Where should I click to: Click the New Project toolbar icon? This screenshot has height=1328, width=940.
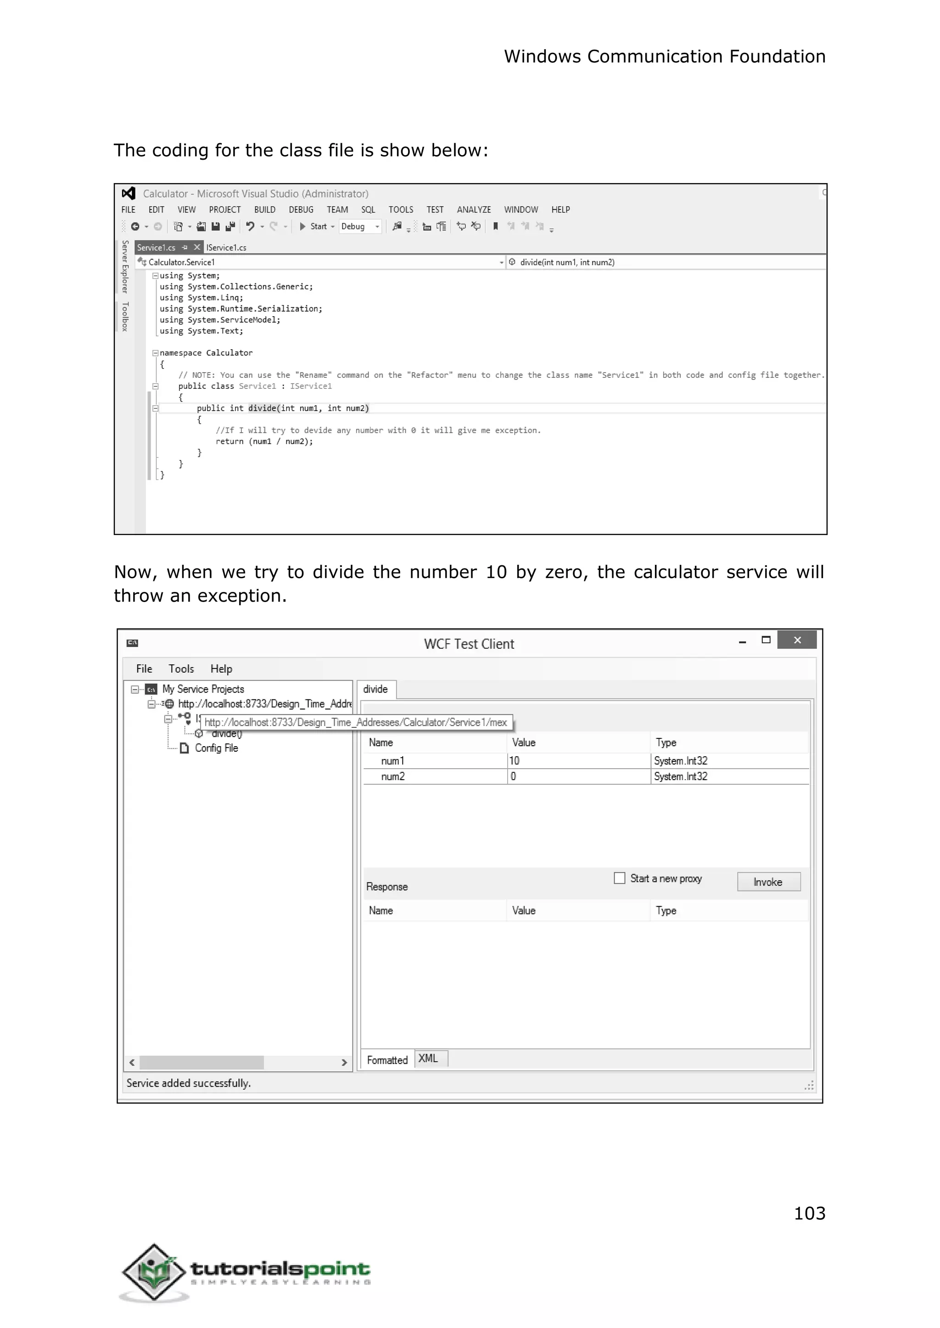point(178,226)
